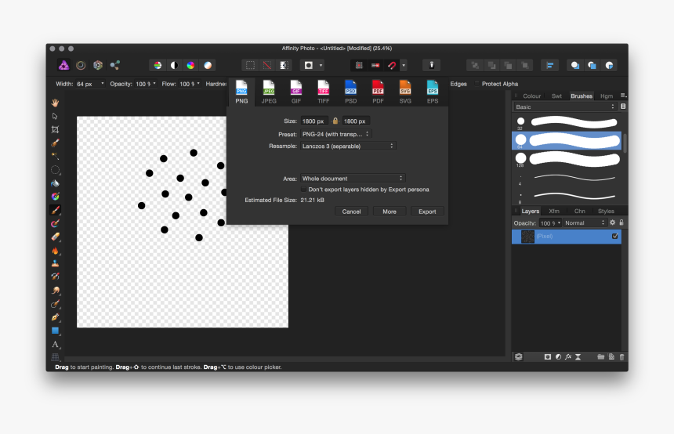The height and width of the screenshot is (434, 674).
Task: Choose the Paint Brush tool
Action: [56, 210]
